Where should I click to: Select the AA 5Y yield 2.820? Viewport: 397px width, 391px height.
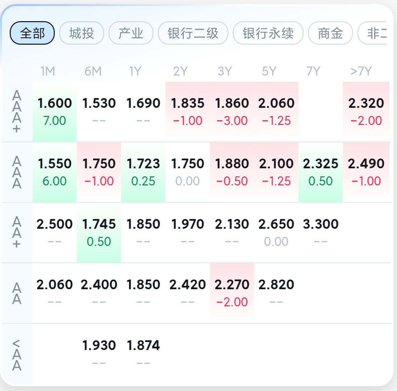pos(276,293)
